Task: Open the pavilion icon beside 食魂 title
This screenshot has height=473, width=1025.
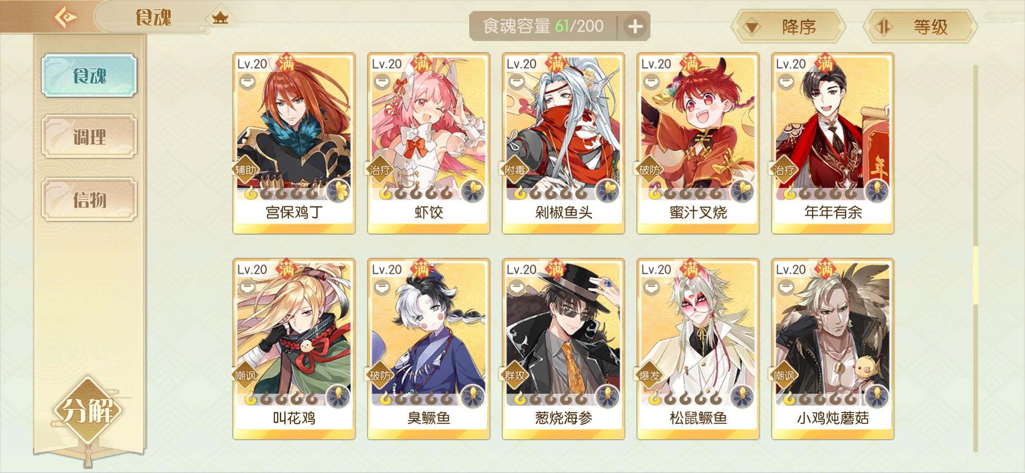Action: (x=220, y=18)
